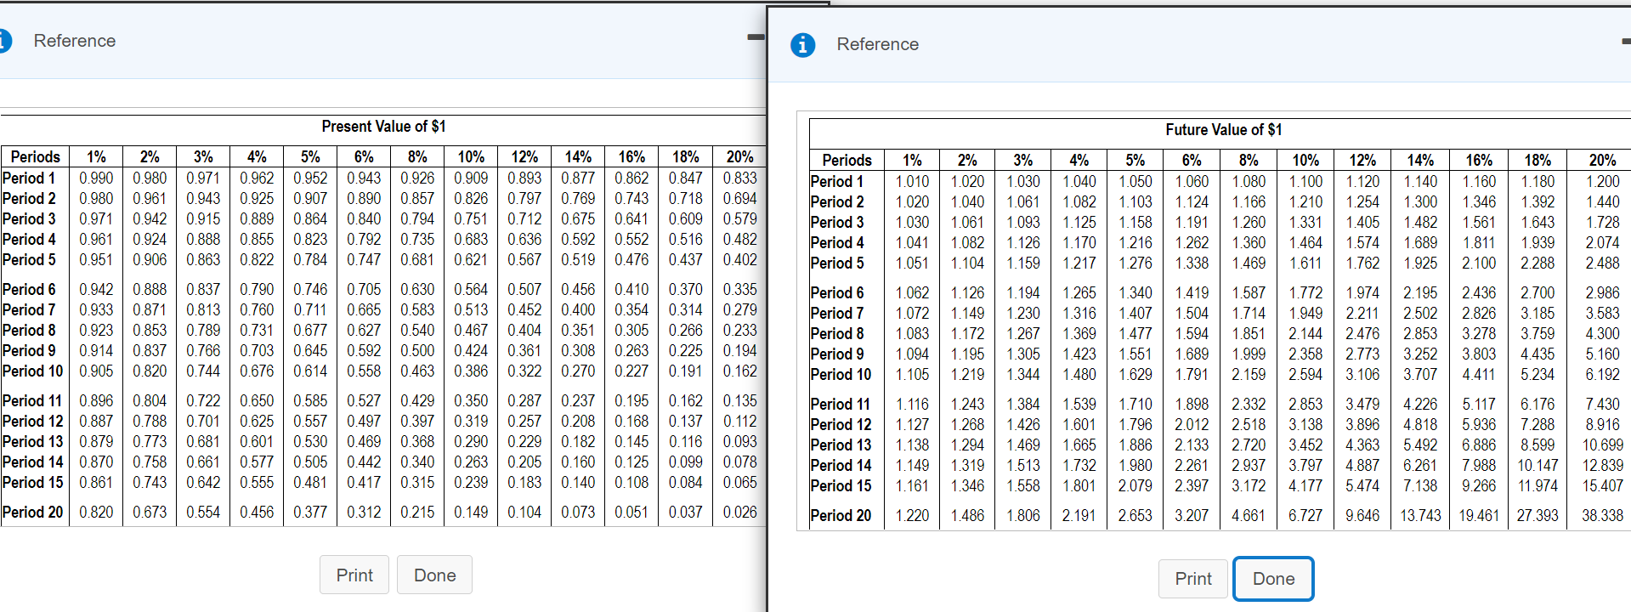Click 0.500 in Present Value Period 9, 8% cell
Viewport: 1631px width, 612px height.
coord(417,350)
